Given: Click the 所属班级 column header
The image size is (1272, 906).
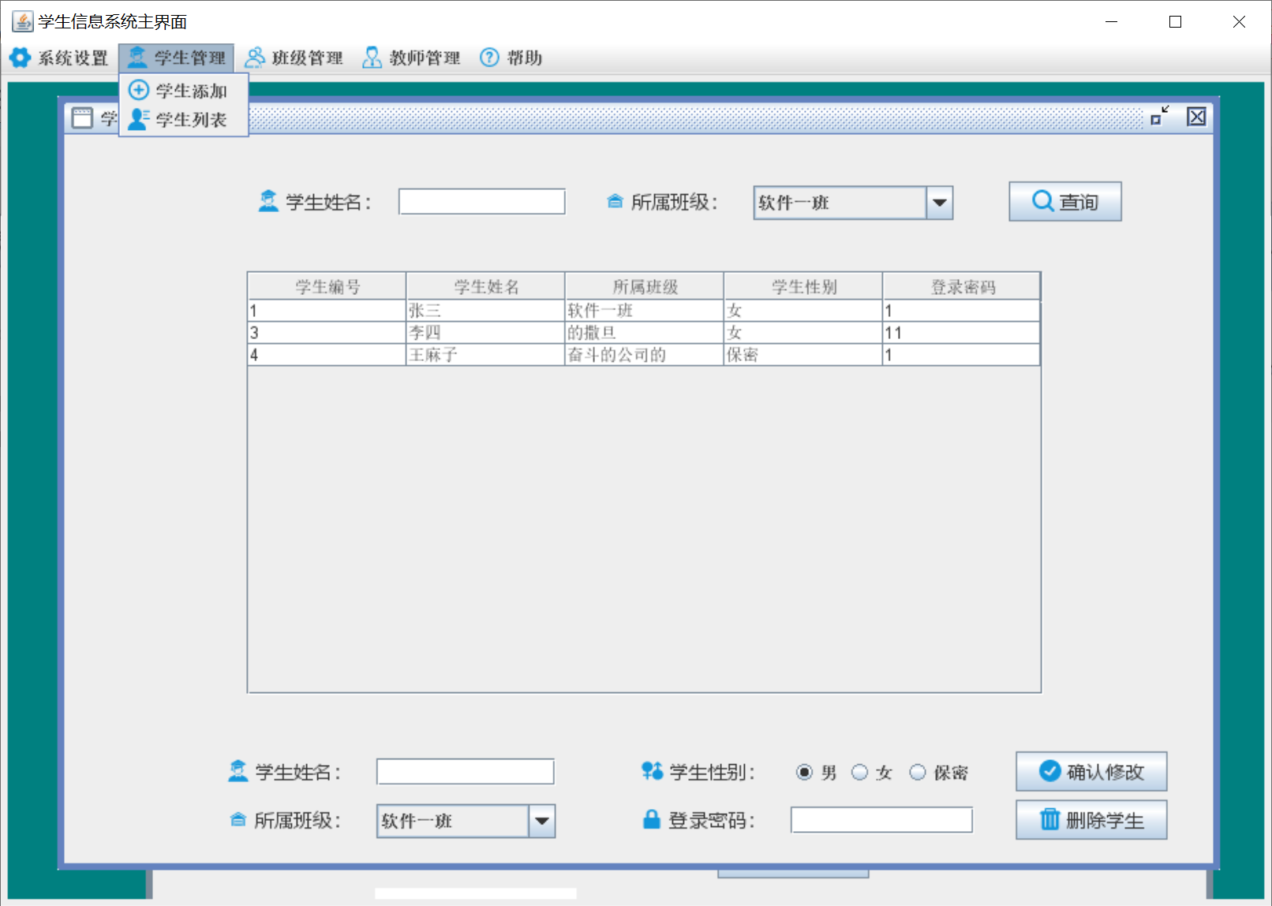Looking at the screenshot, I should click(644, 286).
